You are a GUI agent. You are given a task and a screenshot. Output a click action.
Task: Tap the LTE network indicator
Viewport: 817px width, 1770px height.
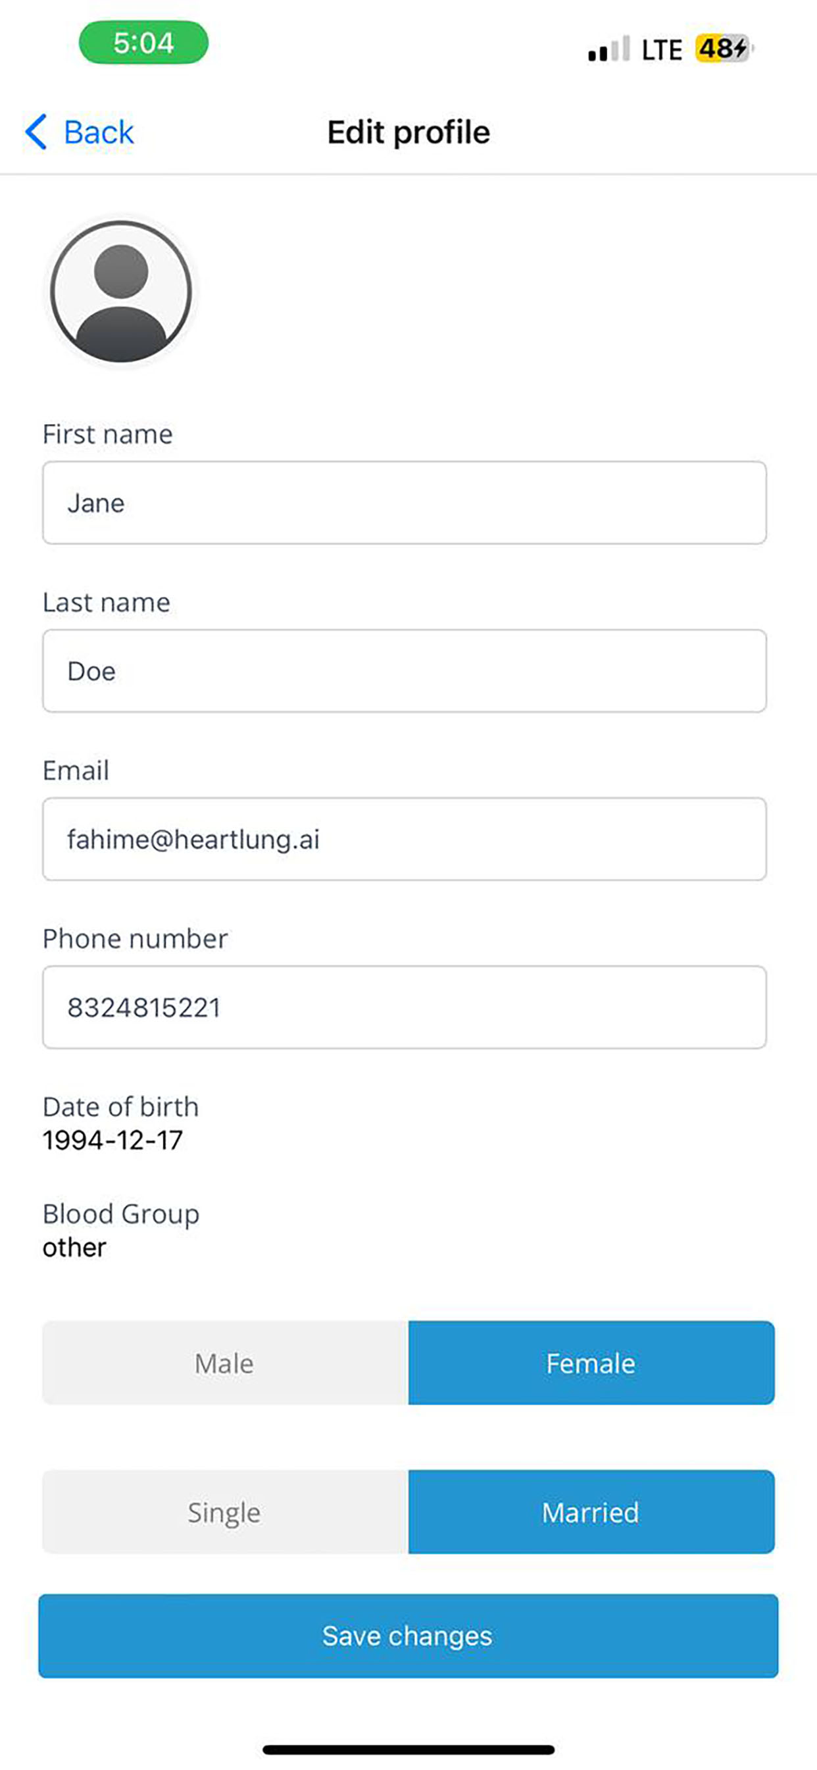[662, 50]
